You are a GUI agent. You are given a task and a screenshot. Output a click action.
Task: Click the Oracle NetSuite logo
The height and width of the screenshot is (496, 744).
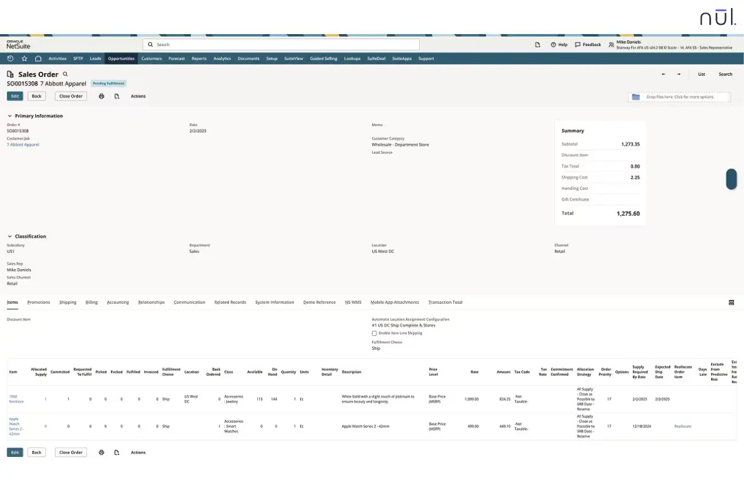point(18,45)
